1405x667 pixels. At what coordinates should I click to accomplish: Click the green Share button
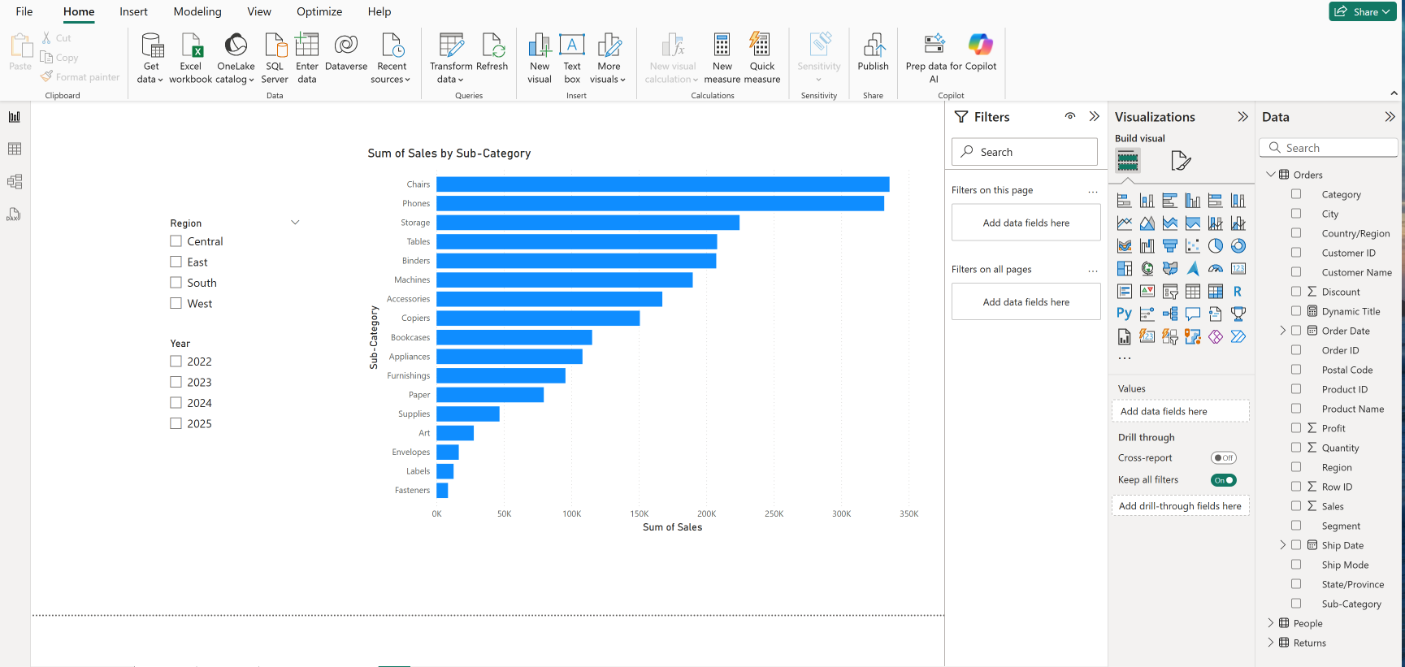click(1363, 11)
